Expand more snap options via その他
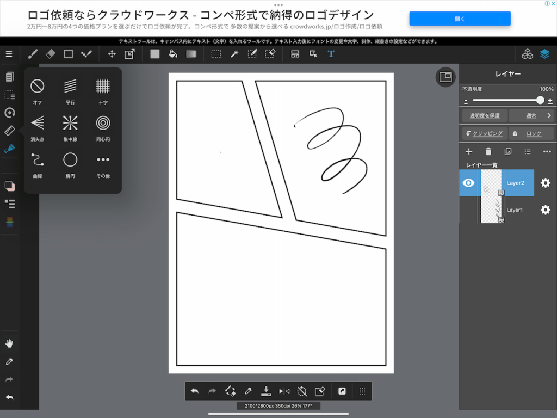This screenshot has width=557, height=418. [x=103, y=160]
